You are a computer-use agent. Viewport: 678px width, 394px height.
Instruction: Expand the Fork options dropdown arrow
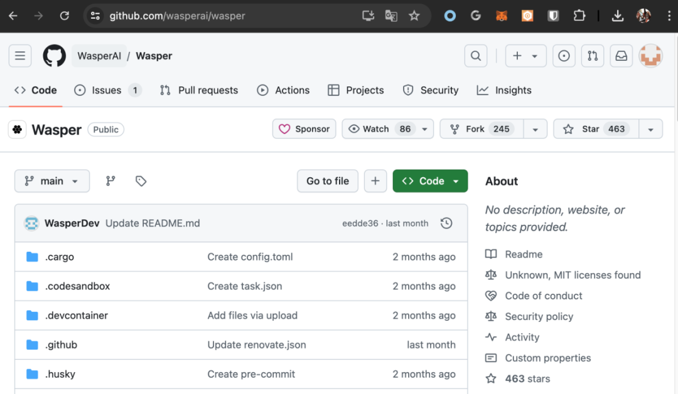coord(535,129)
